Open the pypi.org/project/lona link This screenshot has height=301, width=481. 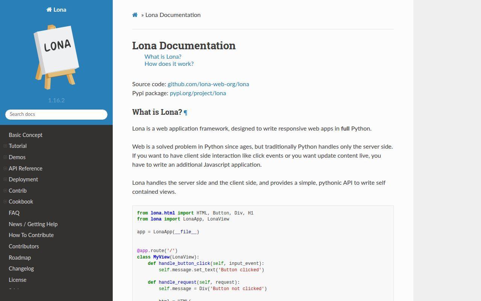coord(198,93)
